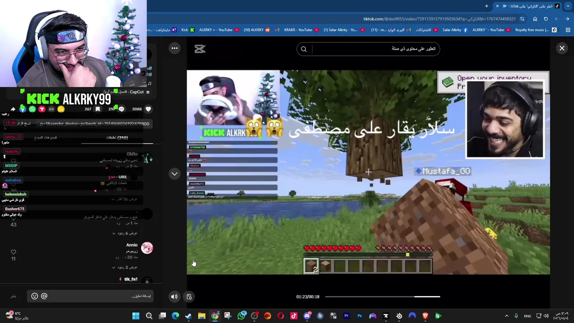Open WhatsApp from the taskbar
The height and width of the screenshot is (323, 574).
coord(241,316)
